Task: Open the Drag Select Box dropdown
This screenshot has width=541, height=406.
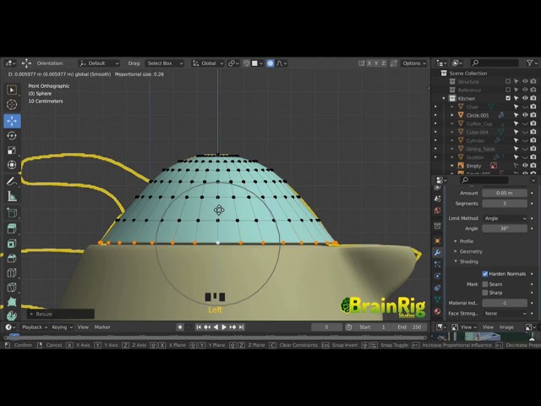Action: coord(164,63)
